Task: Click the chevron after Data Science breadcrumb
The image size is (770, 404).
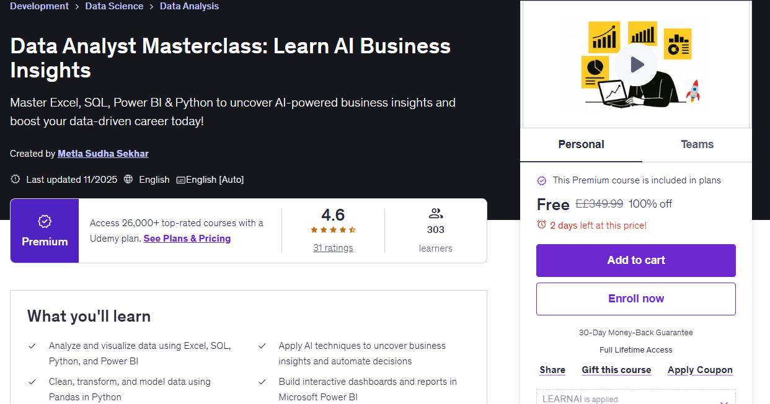Action: 151,6
